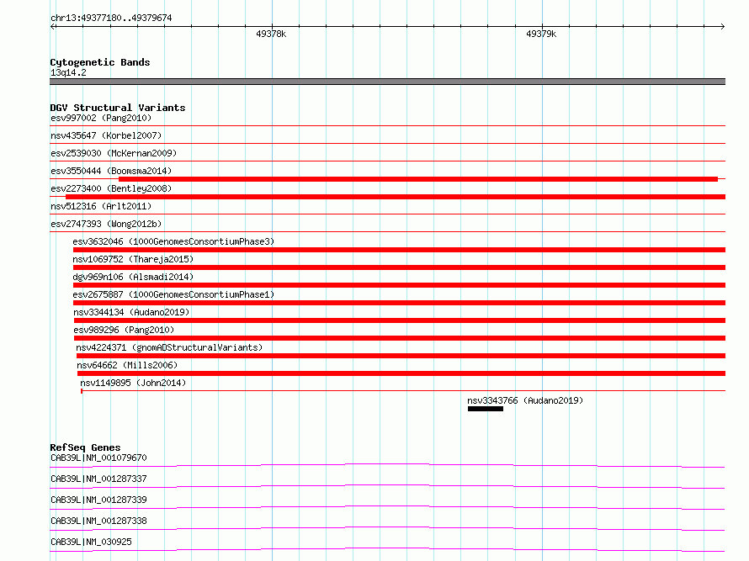
Task: Open gene CAB39L|NM_030925
Action: pos(91,542)
